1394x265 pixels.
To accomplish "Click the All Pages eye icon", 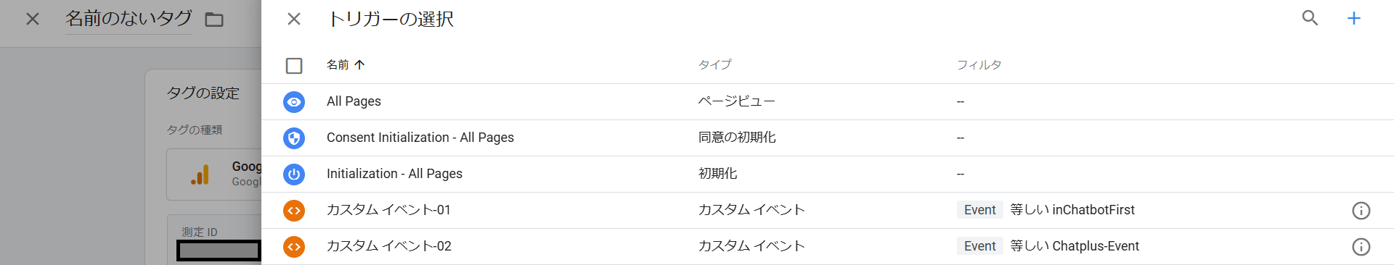I will click(294, 102).
